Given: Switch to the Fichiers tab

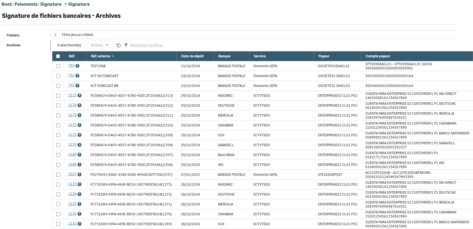Looking at the screenshot, I should tap(13, 35).
